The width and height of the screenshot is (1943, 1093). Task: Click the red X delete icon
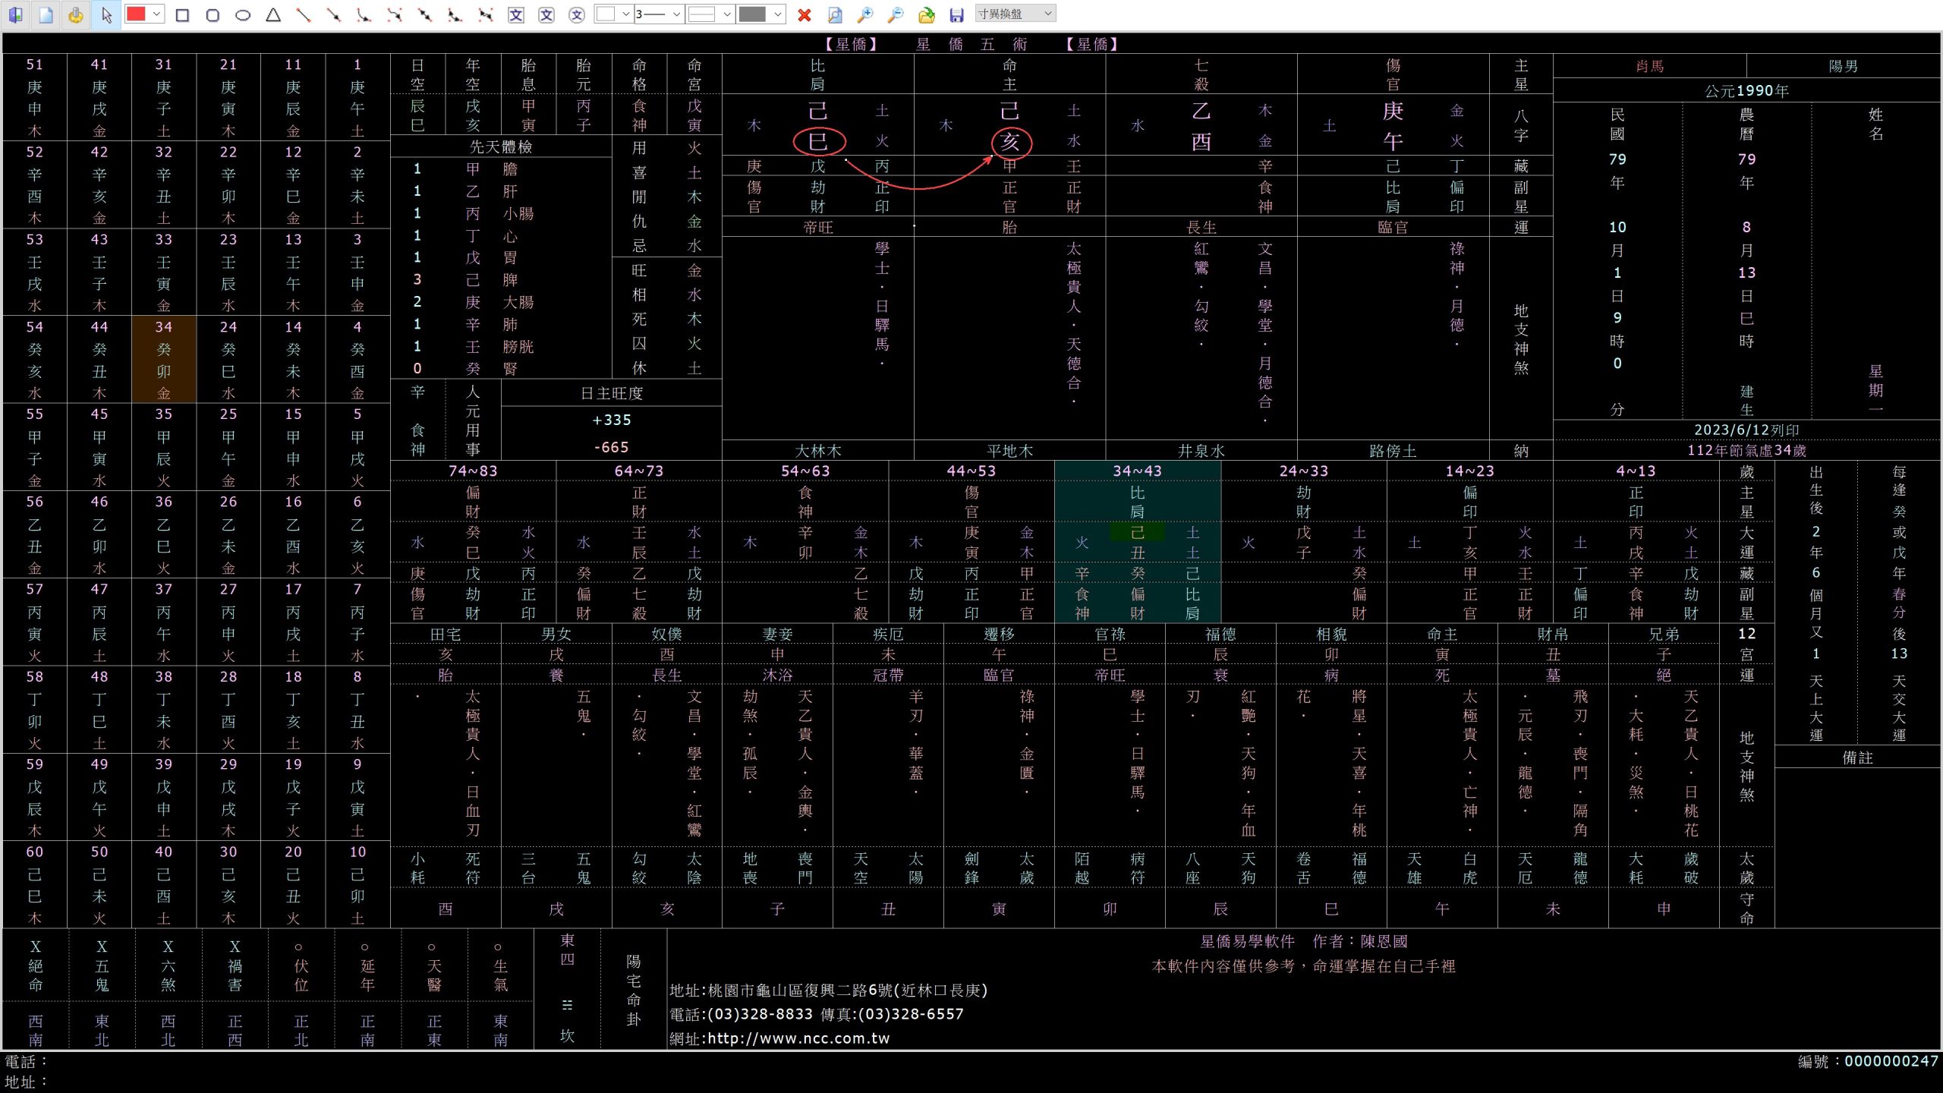[x=805, y=14]
